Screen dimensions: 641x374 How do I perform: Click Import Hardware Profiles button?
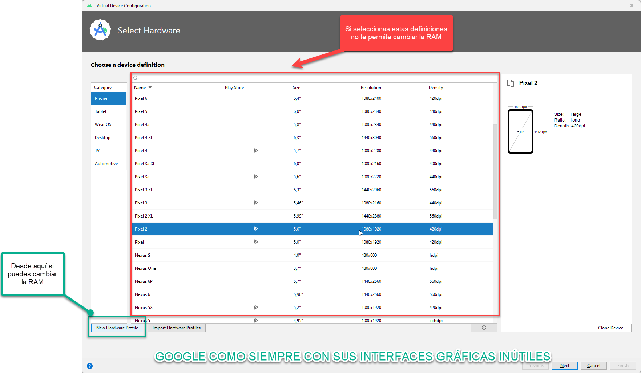(x=177, y=328)
